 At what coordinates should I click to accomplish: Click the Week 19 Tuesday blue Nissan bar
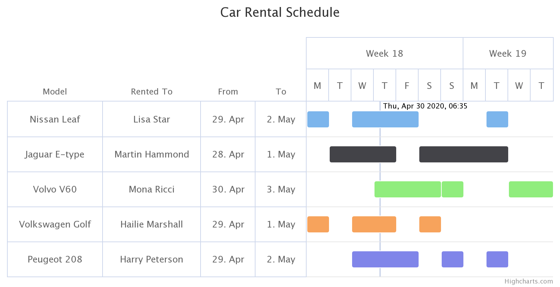[497, 119]
